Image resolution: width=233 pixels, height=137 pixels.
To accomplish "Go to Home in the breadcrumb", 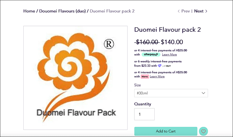I will tap(29, 11).
